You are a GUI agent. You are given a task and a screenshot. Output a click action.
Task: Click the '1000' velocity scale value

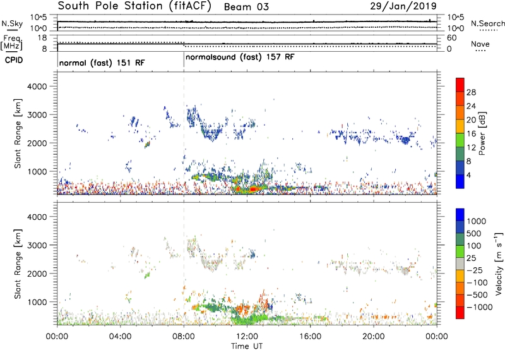[477, 221]
